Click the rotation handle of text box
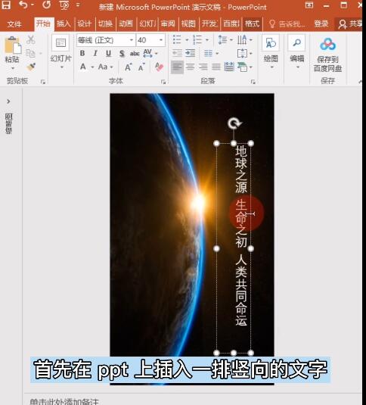 [234, 123]
